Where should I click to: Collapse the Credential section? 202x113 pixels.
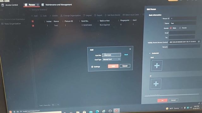(150, 53)
